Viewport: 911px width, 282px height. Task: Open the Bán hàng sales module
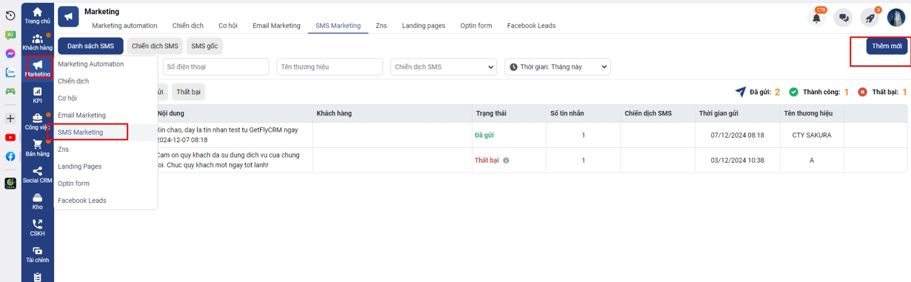tap(38, 148)
